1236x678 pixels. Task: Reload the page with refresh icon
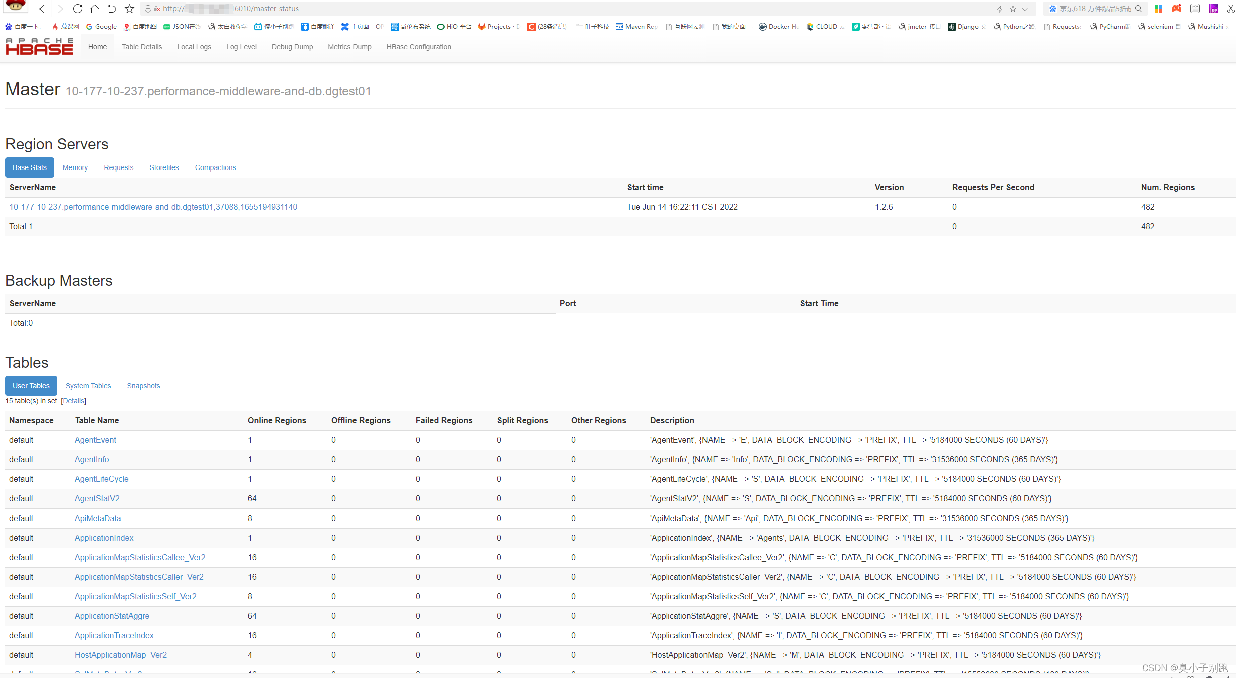coord(77,9)
